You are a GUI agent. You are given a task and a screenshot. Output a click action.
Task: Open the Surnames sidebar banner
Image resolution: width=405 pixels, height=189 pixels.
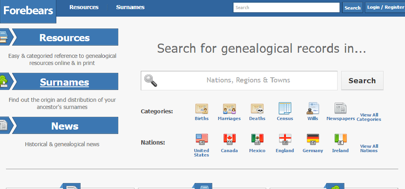(65, 82)
